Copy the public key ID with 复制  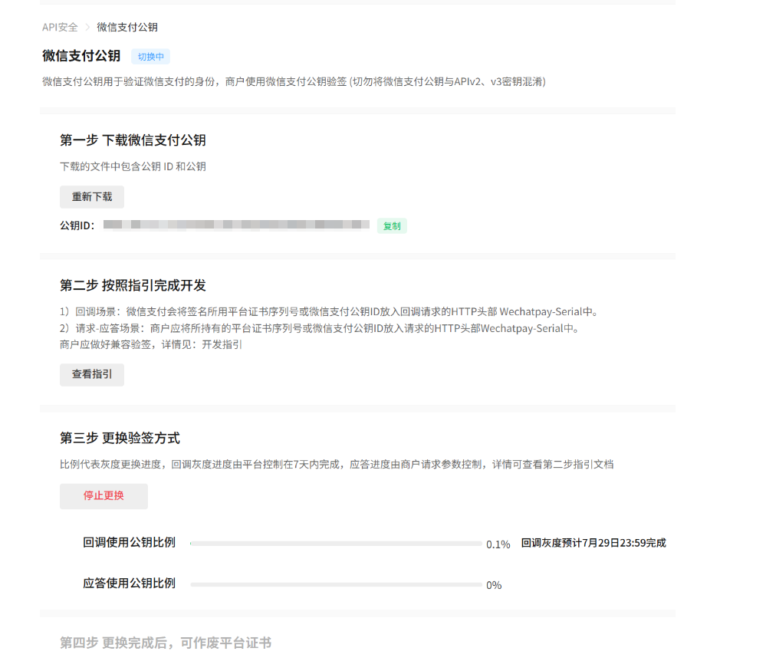point(392,226)
